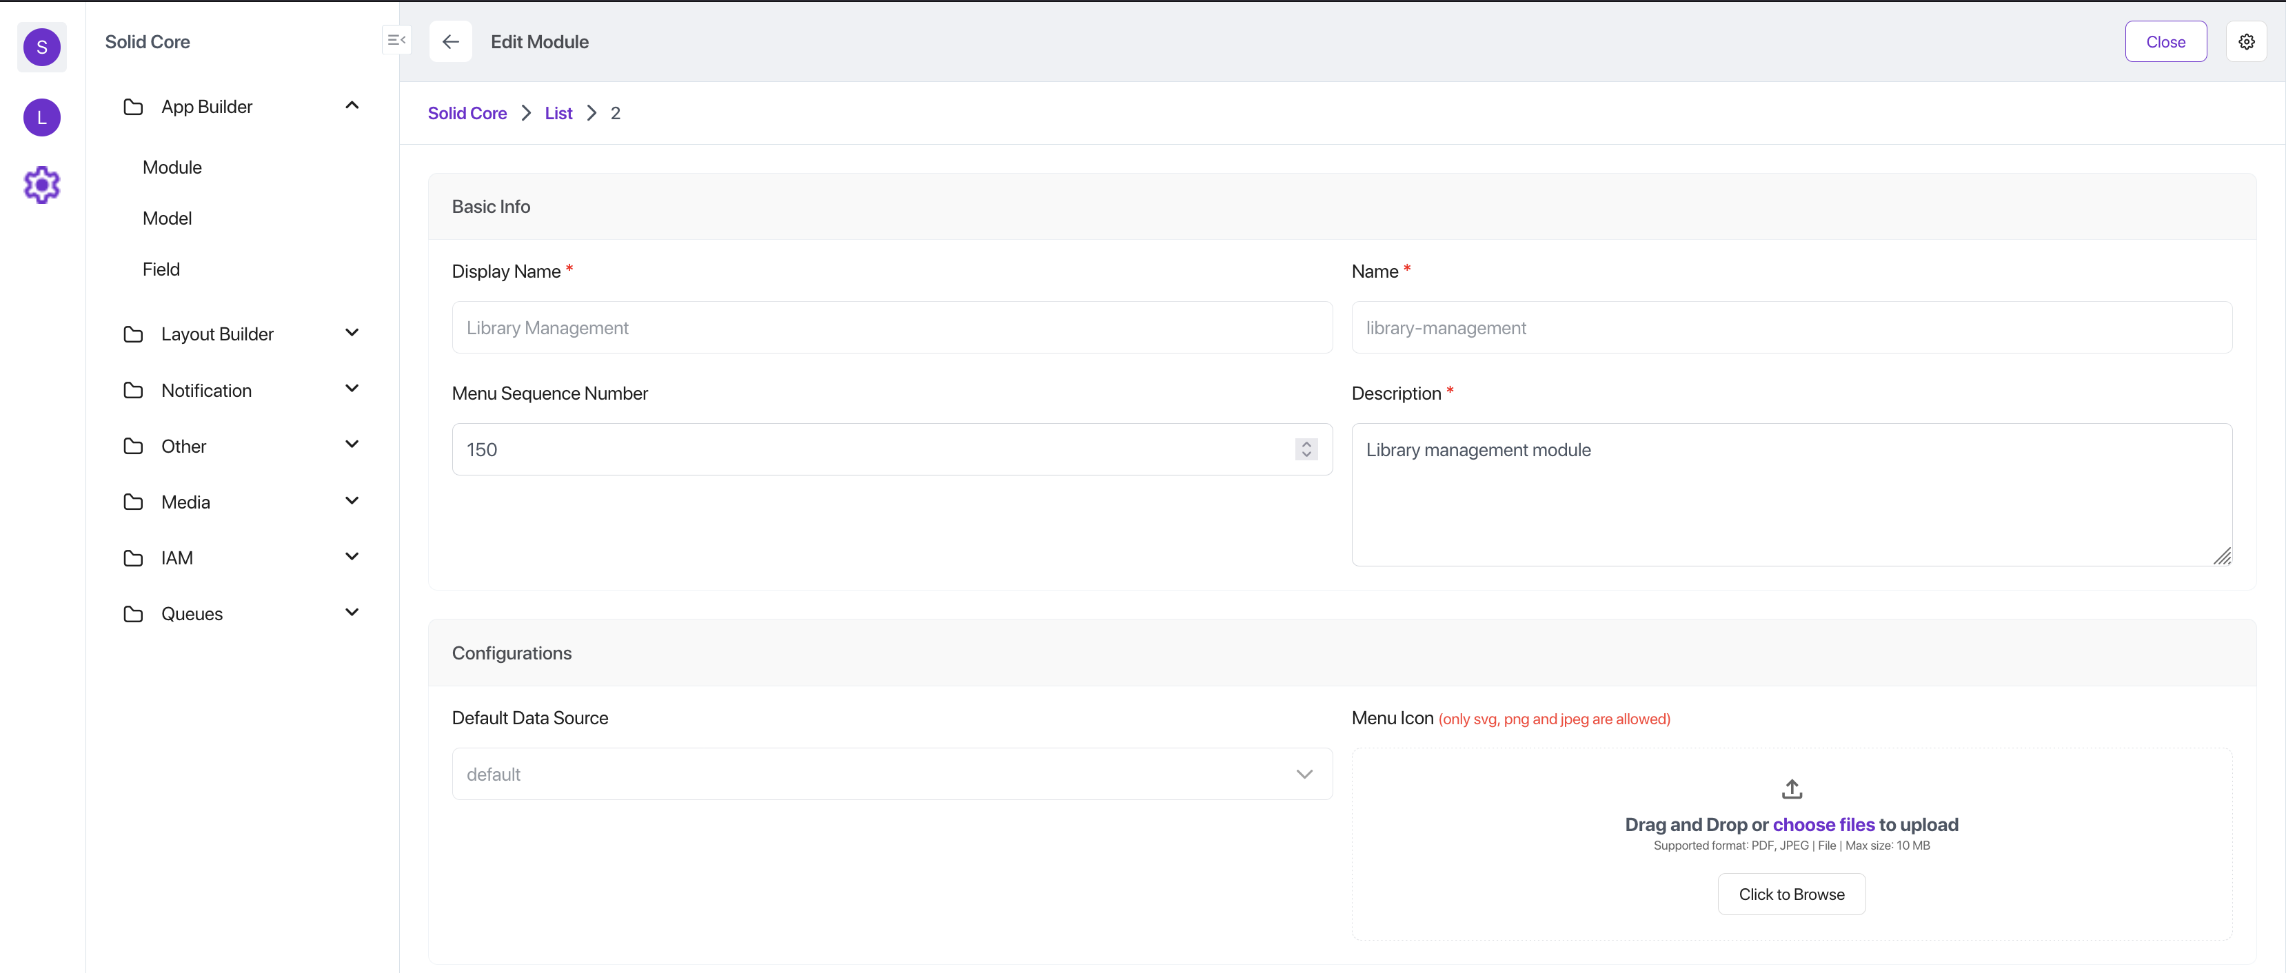Viewport: 2286px width, 973px height.
Task: Open the S profile avatar
Action: coord(41,47)
